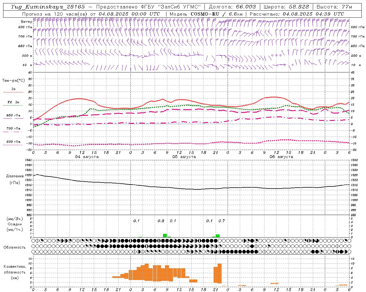366x292 pixels.
Task: Select the 05 августа date label
Action: point(184,157)
